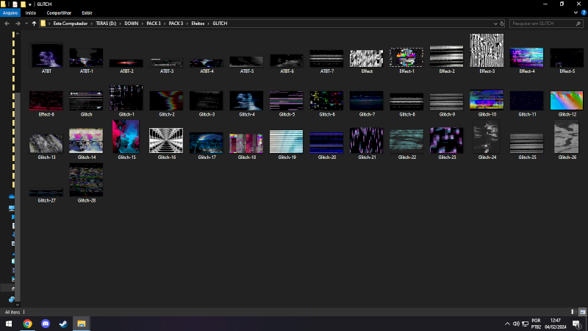This screenshot has width=588, height=331.
Task: Open the volume speaker control
Action: 516,324
